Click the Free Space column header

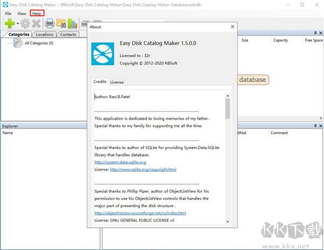pyautogui.click(x=314, y=40)
